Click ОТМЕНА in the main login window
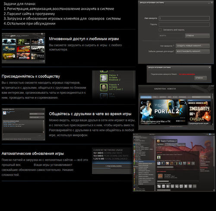This screenshot has width=216, height=211. [x=197, y=35]
